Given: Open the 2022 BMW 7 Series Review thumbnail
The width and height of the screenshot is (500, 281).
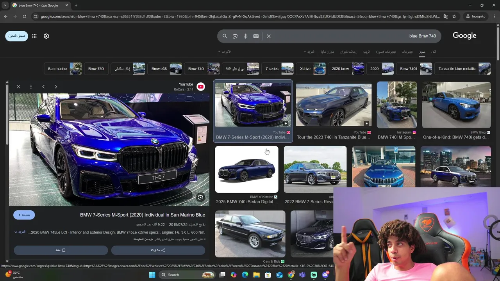Looking at the screenshot, I should click(315, 169).
